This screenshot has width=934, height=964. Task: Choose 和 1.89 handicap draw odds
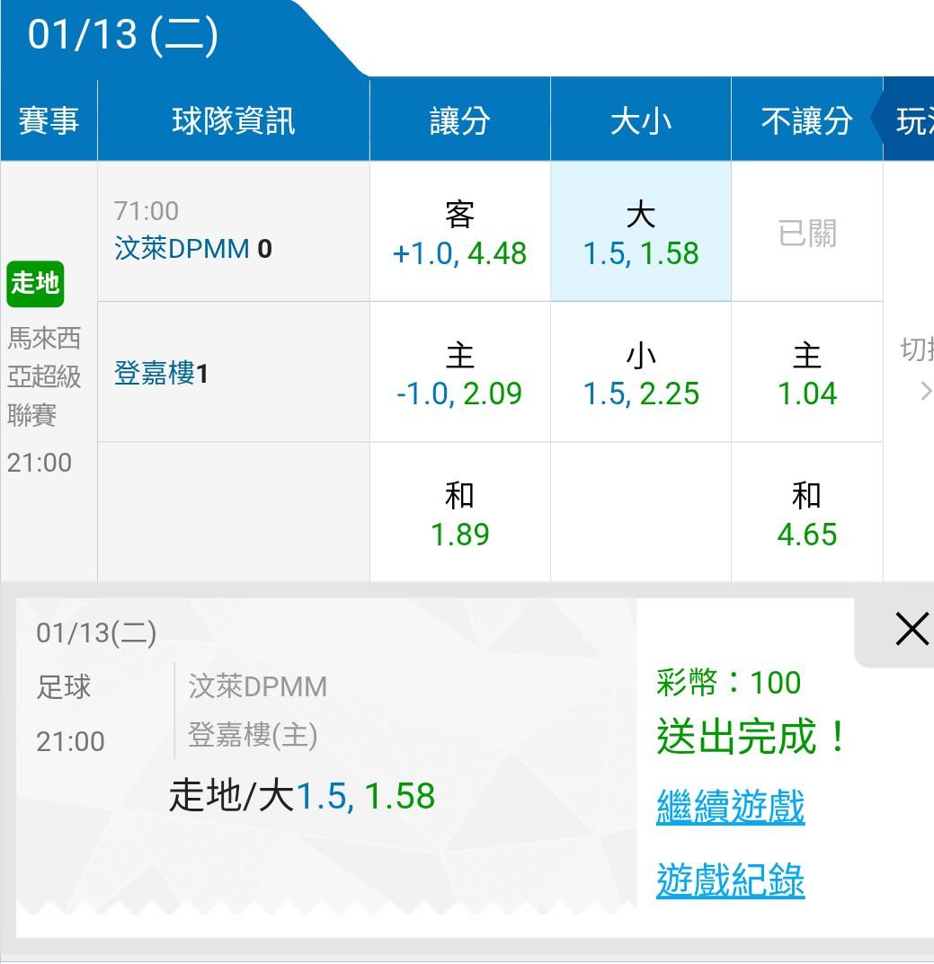pyautogui.click(x=459, y=513)
